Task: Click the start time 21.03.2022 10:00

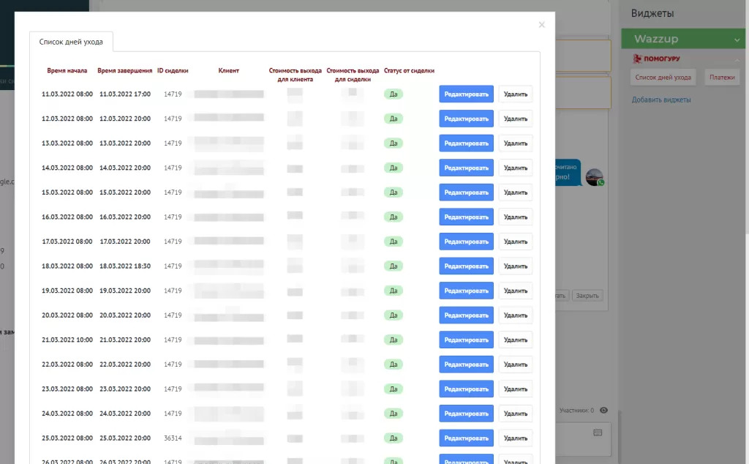Action: 67,340
